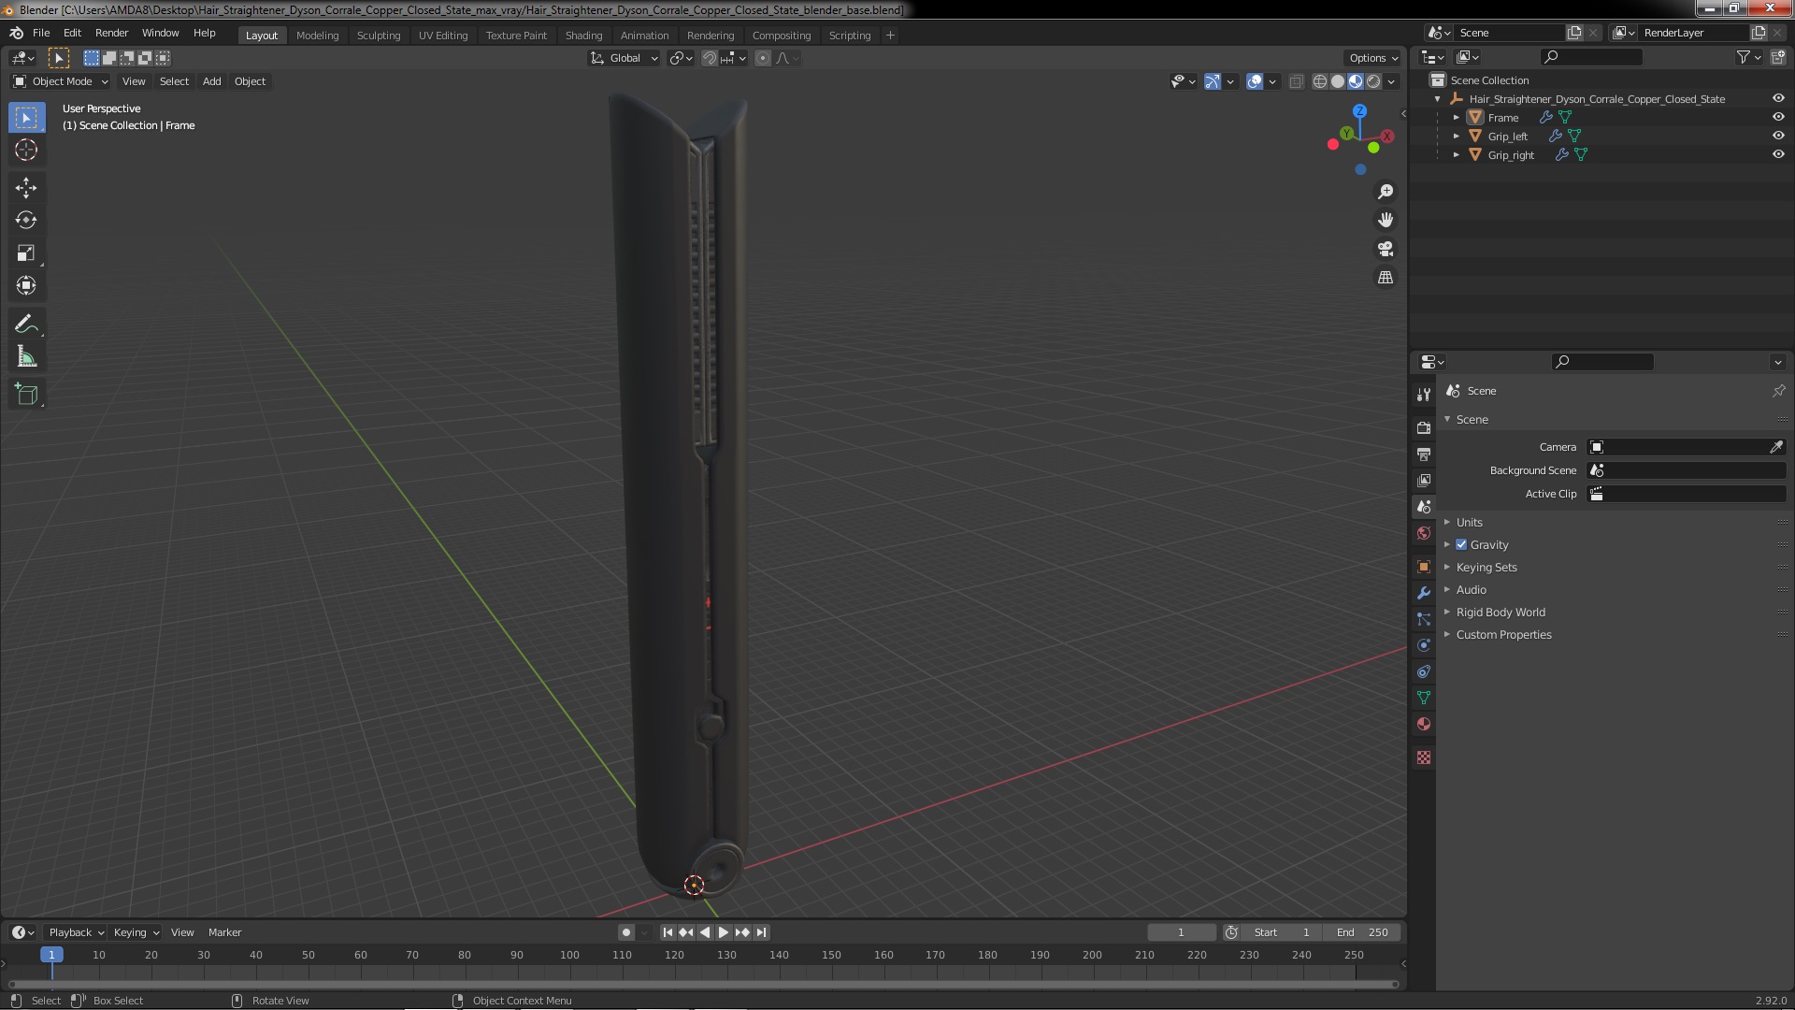This screenshot has height=1010, width=1795.
Task: Open the Tool properties tab
Action: tap(1423, 395)
